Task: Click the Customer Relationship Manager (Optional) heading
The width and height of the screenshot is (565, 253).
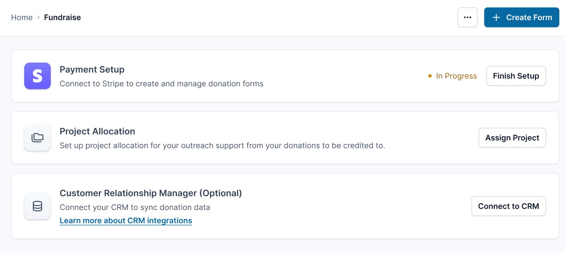Action: coord(151,193)
